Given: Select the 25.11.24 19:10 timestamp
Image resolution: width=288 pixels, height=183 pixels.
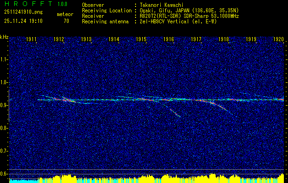Looking at the screenshot, I should [x=23, y=21].
